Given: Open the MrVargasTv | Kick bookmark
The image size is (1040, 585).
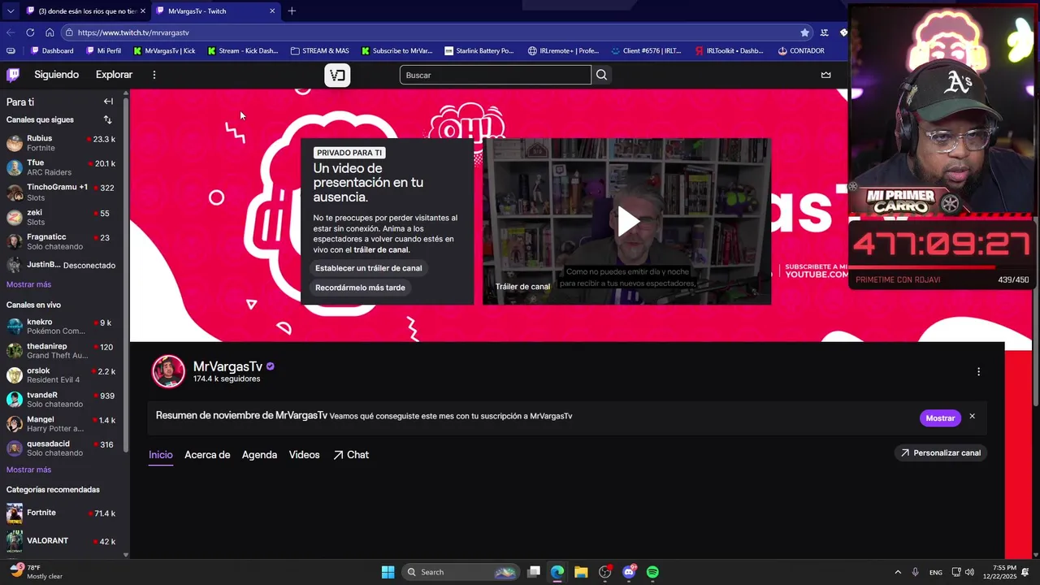Looking at the screenshot, I should point(163,50).
